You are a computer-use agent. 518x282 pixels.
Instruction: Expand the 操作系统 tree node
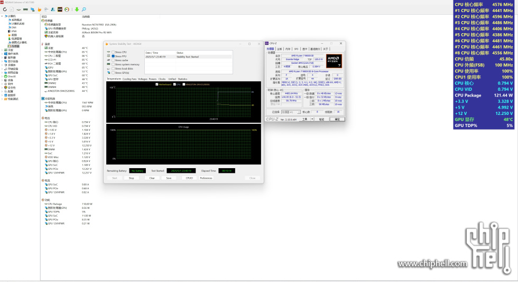click(2, 54)
